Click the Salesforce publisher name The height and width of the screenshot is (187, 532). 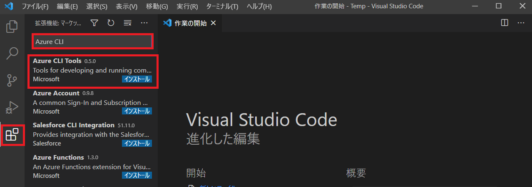pos(47,143)
